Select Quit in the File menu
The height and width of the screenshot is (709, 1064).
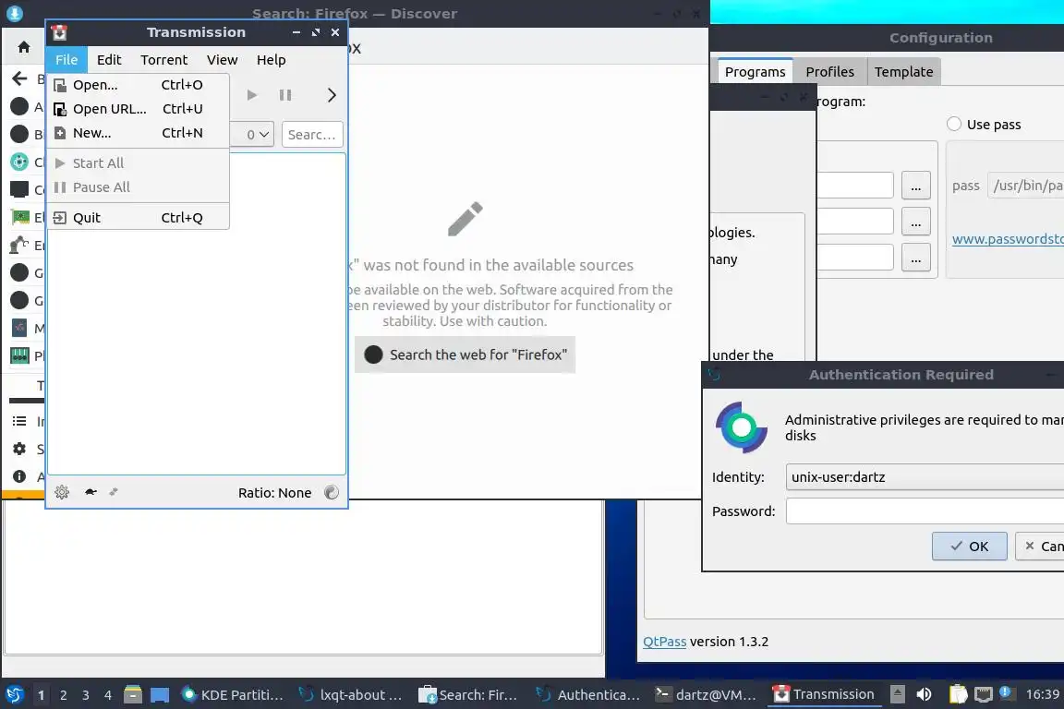138,218
